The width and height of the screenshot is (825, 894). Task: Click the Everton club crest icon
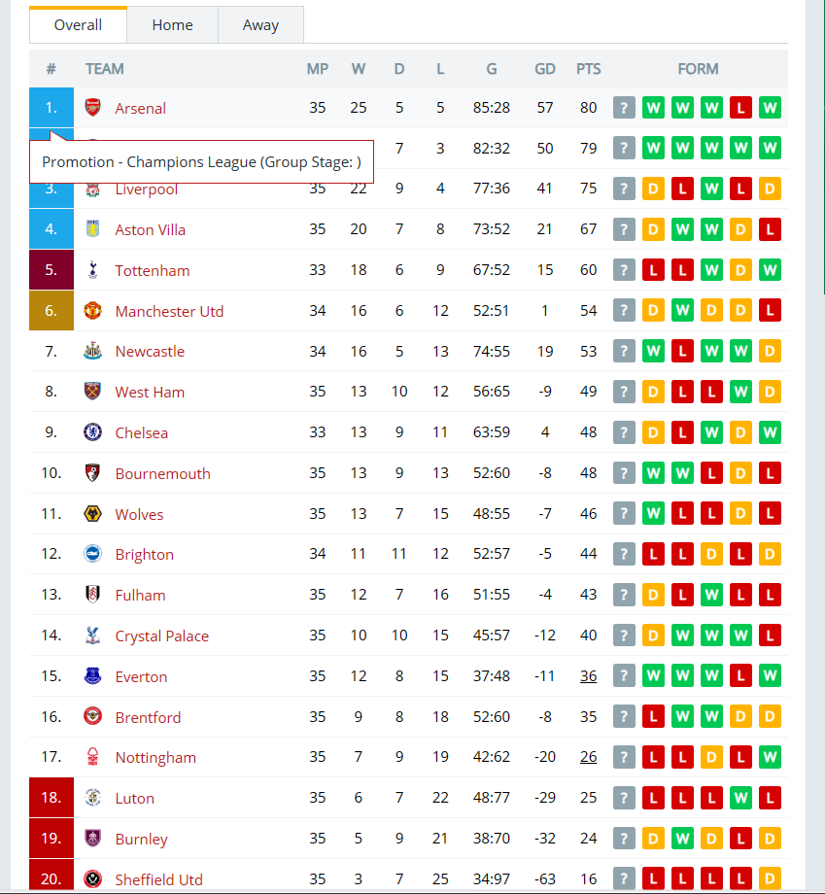click(x=93, y=676)
